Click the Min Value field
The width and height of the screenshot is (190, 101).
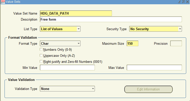coord(67,68)
